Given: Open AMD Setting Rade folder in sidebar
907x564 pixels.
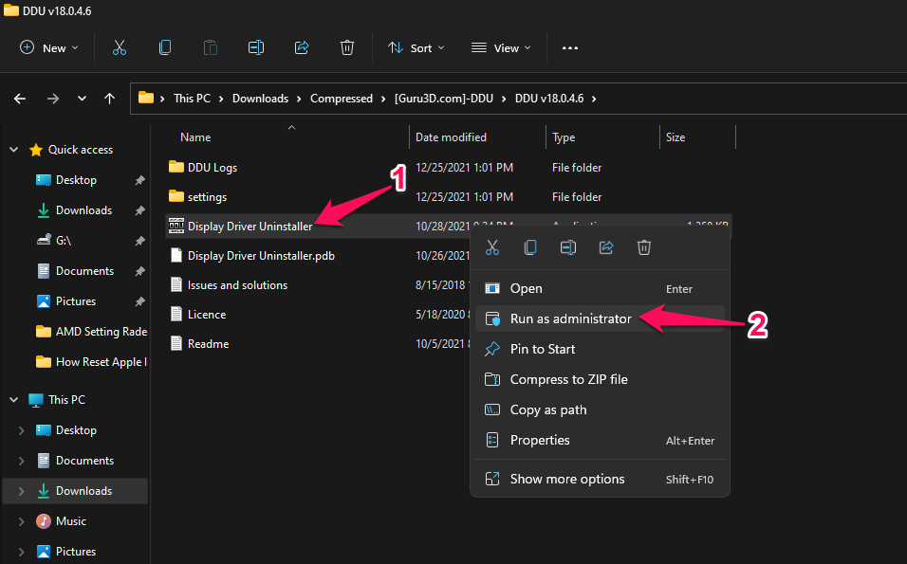Looking at the screenshot, I should tap(91, 332).
